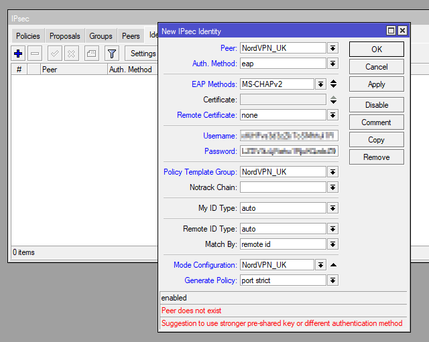Image resolution: width=429 pixels, height=342 pixels.
Task: Sort by the Peer column header
Action: point(74,70)
